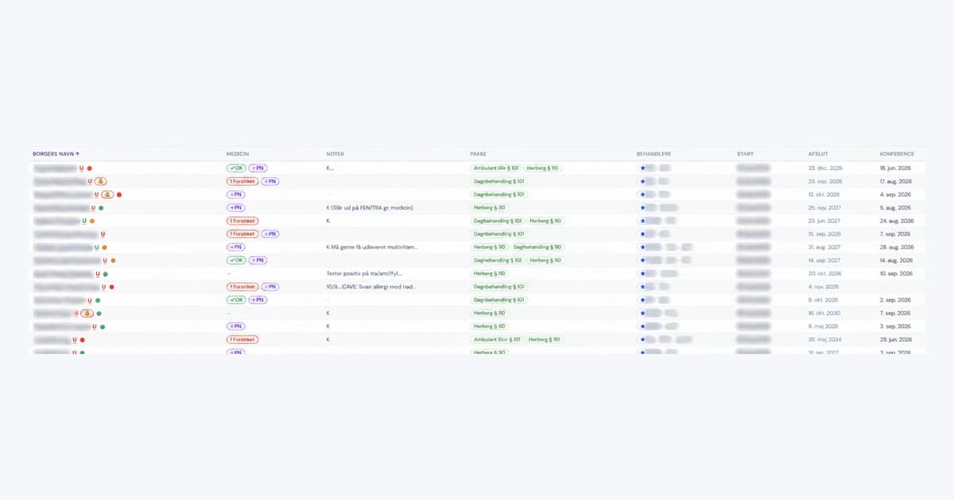Click the blue star in the 25. nov. 2027 row
The width and height of the screenshot is (954, 500).
(642, 208)
